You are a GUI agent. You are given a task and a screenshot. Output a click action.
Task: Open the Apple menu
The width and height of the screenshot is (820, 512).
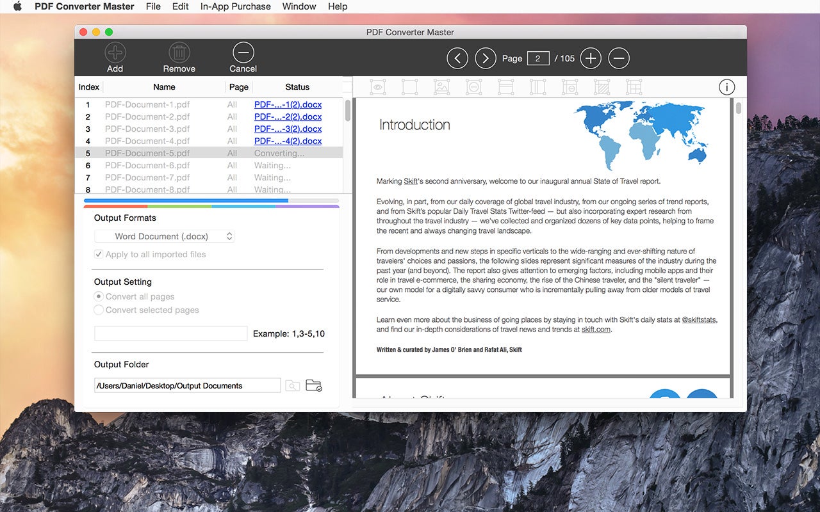point(17,6)
